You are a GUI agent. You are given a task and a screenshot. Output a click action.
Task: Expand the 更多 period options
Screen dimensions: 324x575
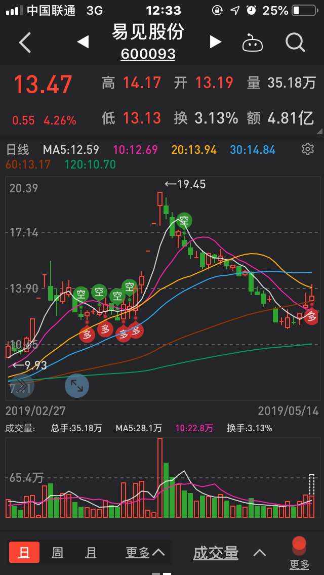click(145, 552)
